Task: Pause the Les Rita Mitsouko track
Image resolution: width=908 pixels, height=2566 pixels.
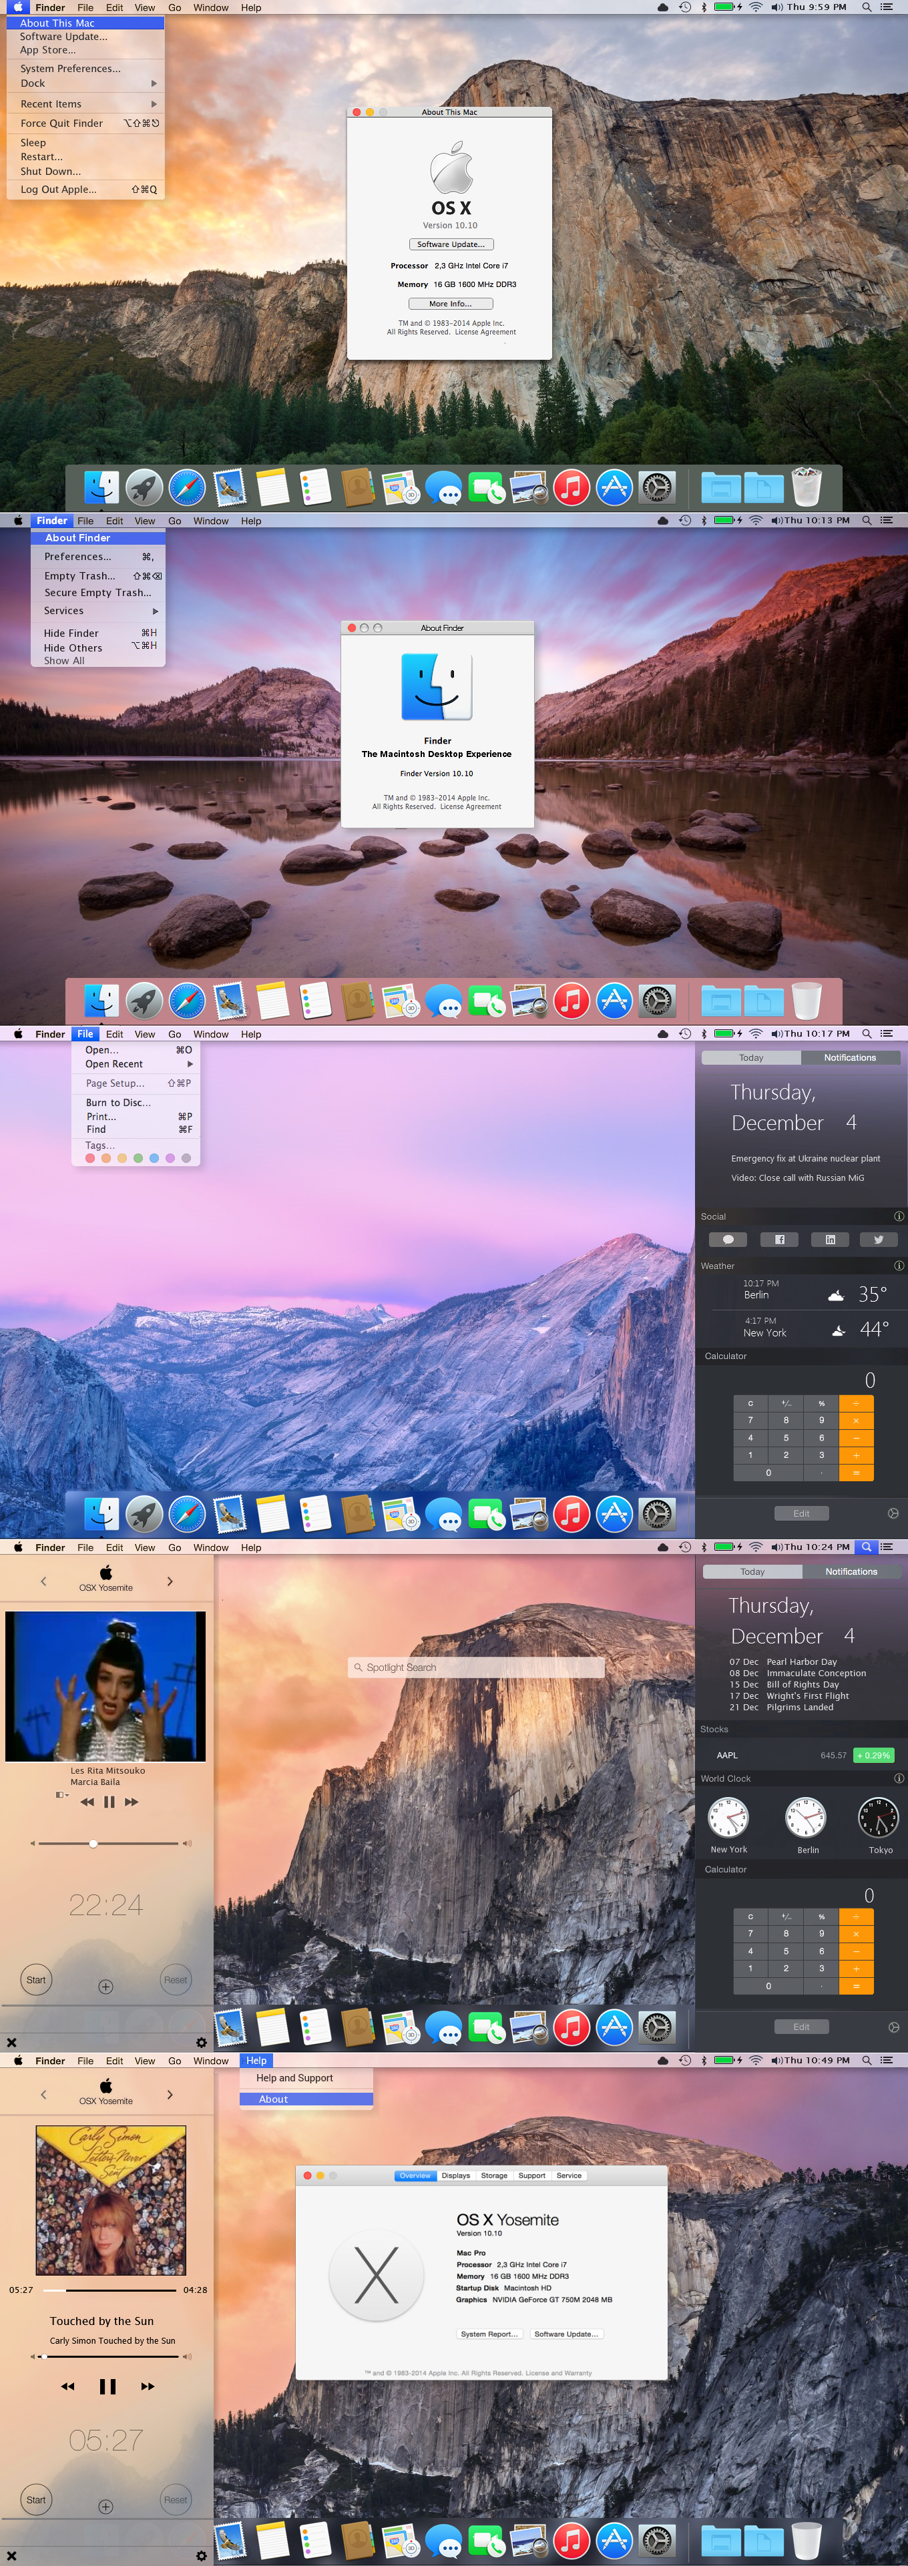Action: tap(109, 1801)
